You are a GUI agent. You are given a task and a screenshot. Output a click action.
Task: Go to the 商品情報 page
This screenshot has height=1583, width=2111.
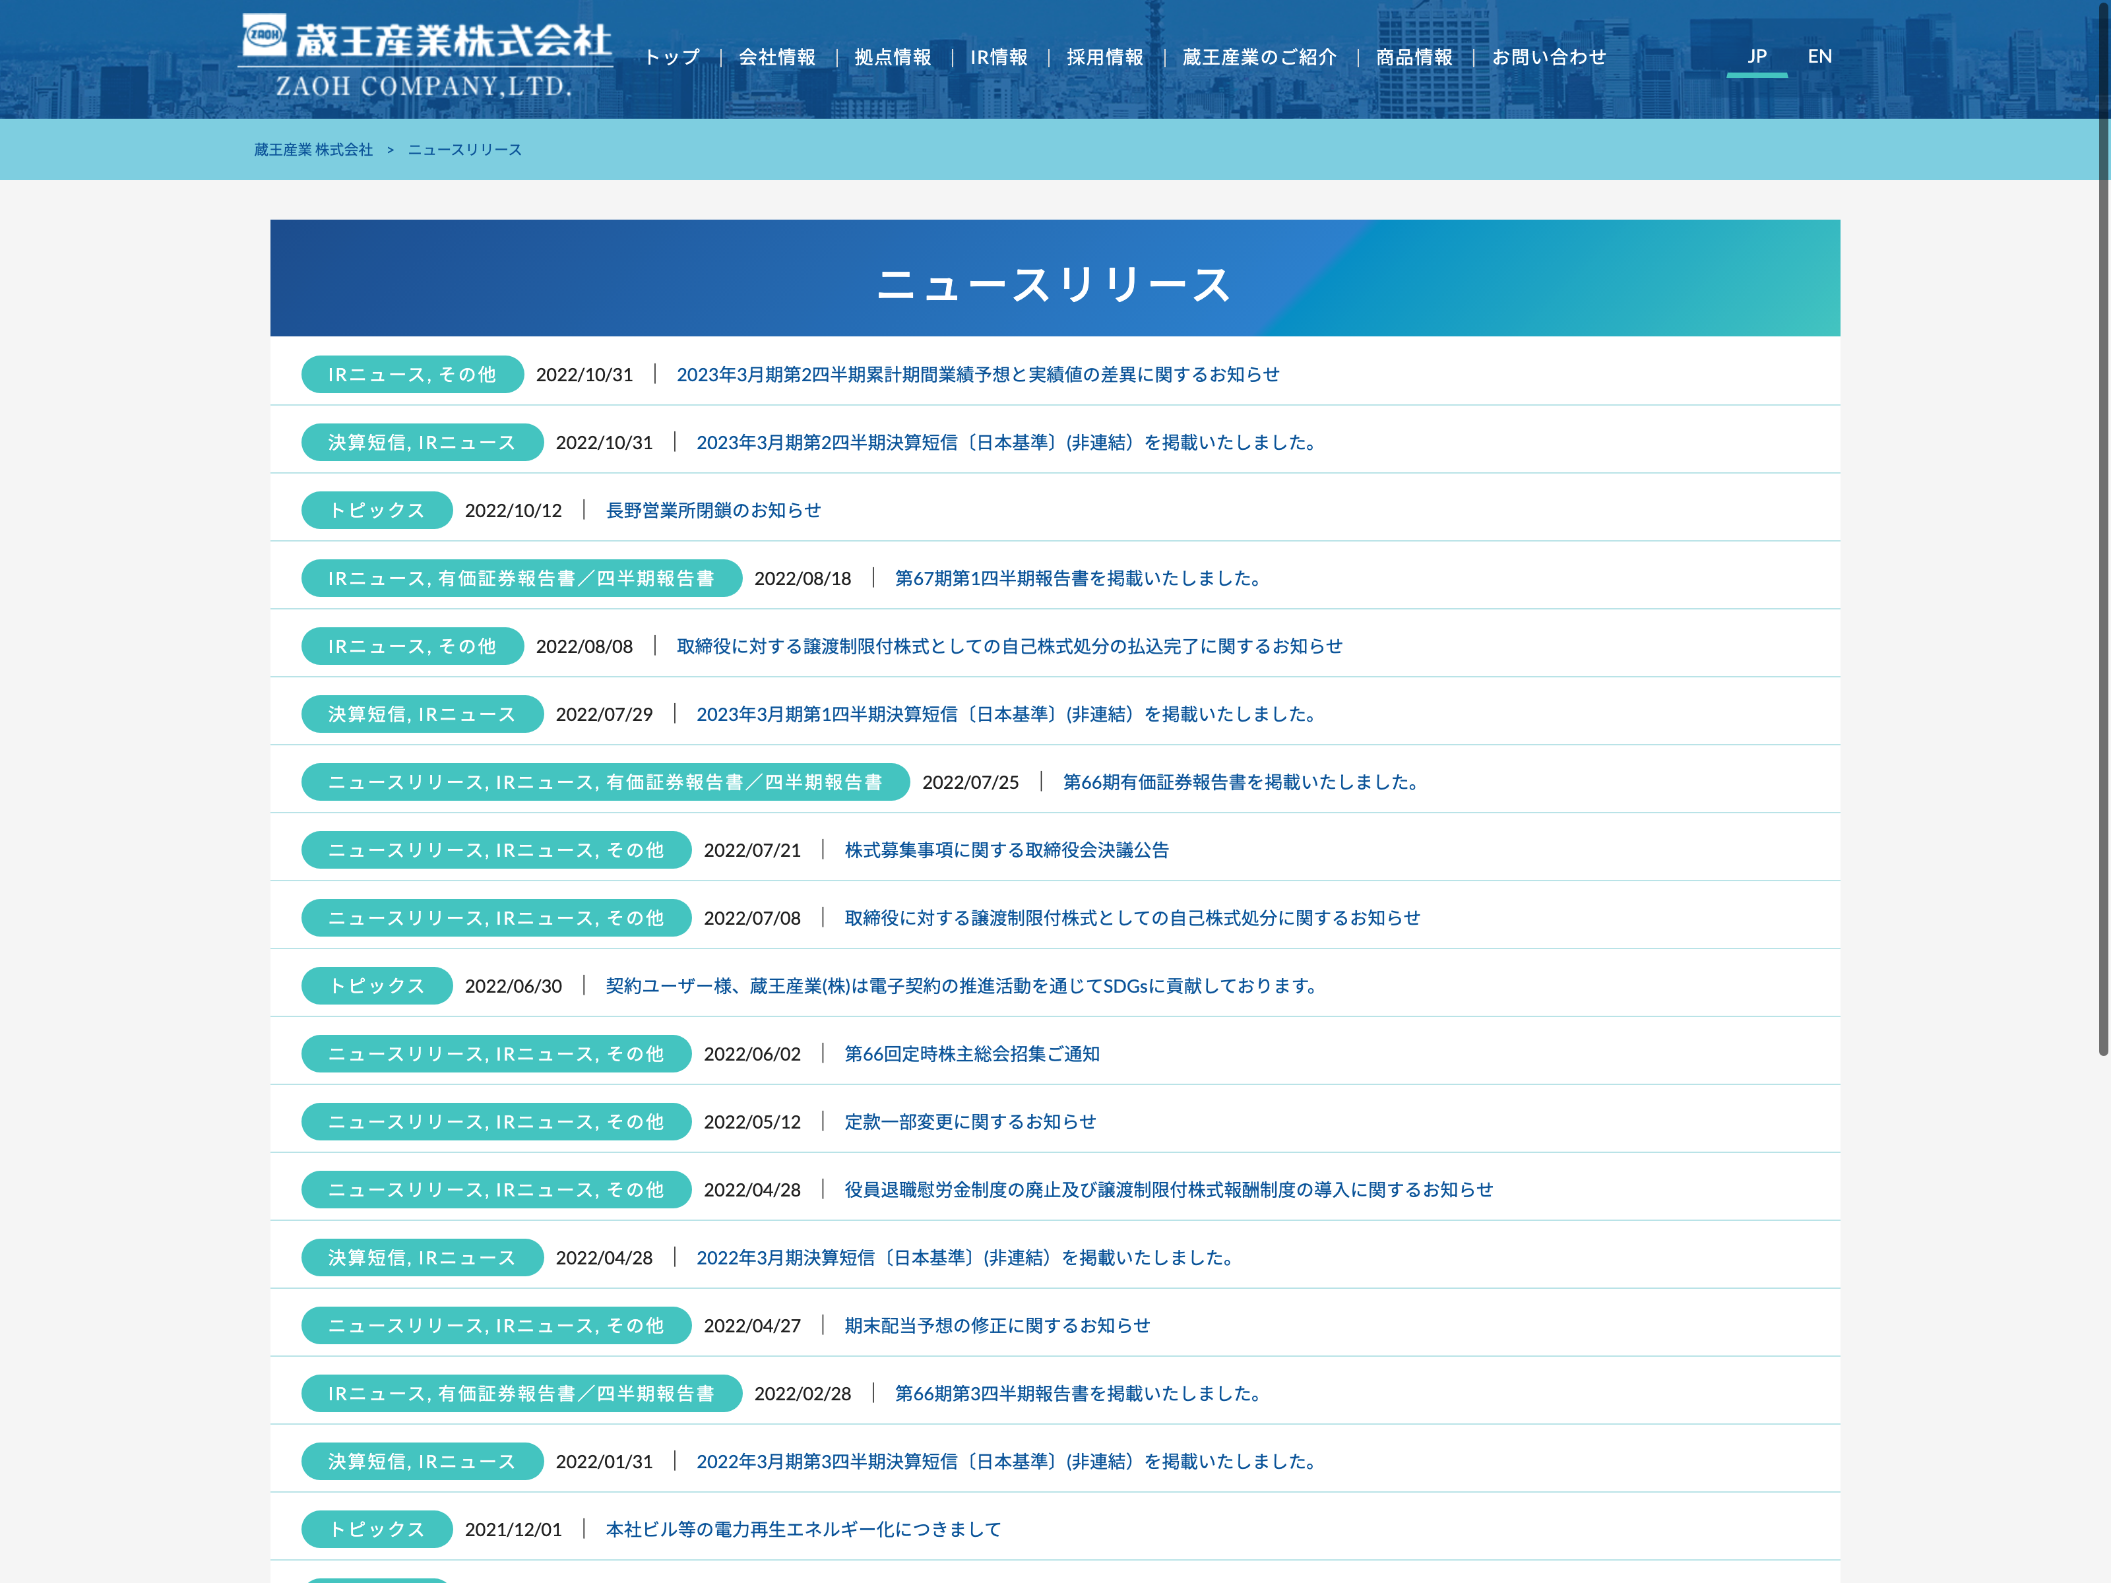click(x=1413, y=57)
